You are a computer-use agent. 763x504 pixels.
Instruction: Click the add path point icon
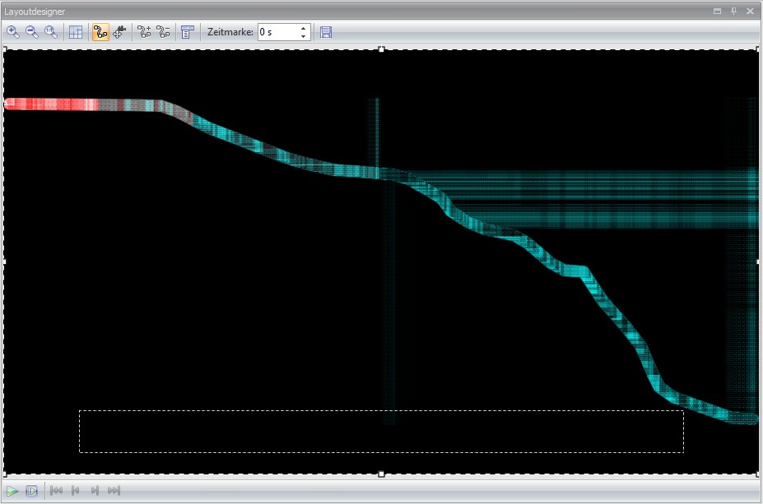click(144, 32)
